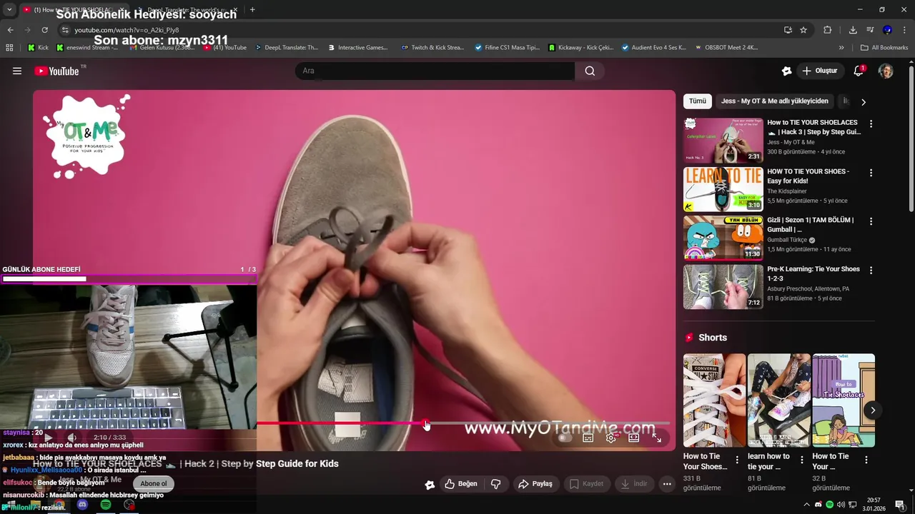The image size is (915, 514).
Task: Open the Chrome apps grid icon
Action: point(9,48)
